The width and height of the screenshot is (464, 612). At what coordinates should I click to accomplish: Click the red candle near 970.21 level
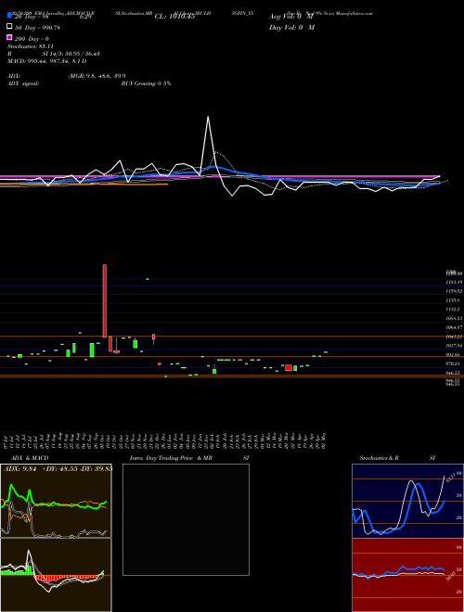289,368
